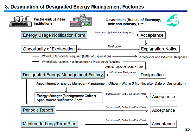The image size is (190, 131).
Task: Click the teal government building icon
Action: pyautogui.click(x=173, y=21)
